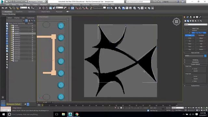Click the Star shape button

pyautogui.click(x=201, y=44)
